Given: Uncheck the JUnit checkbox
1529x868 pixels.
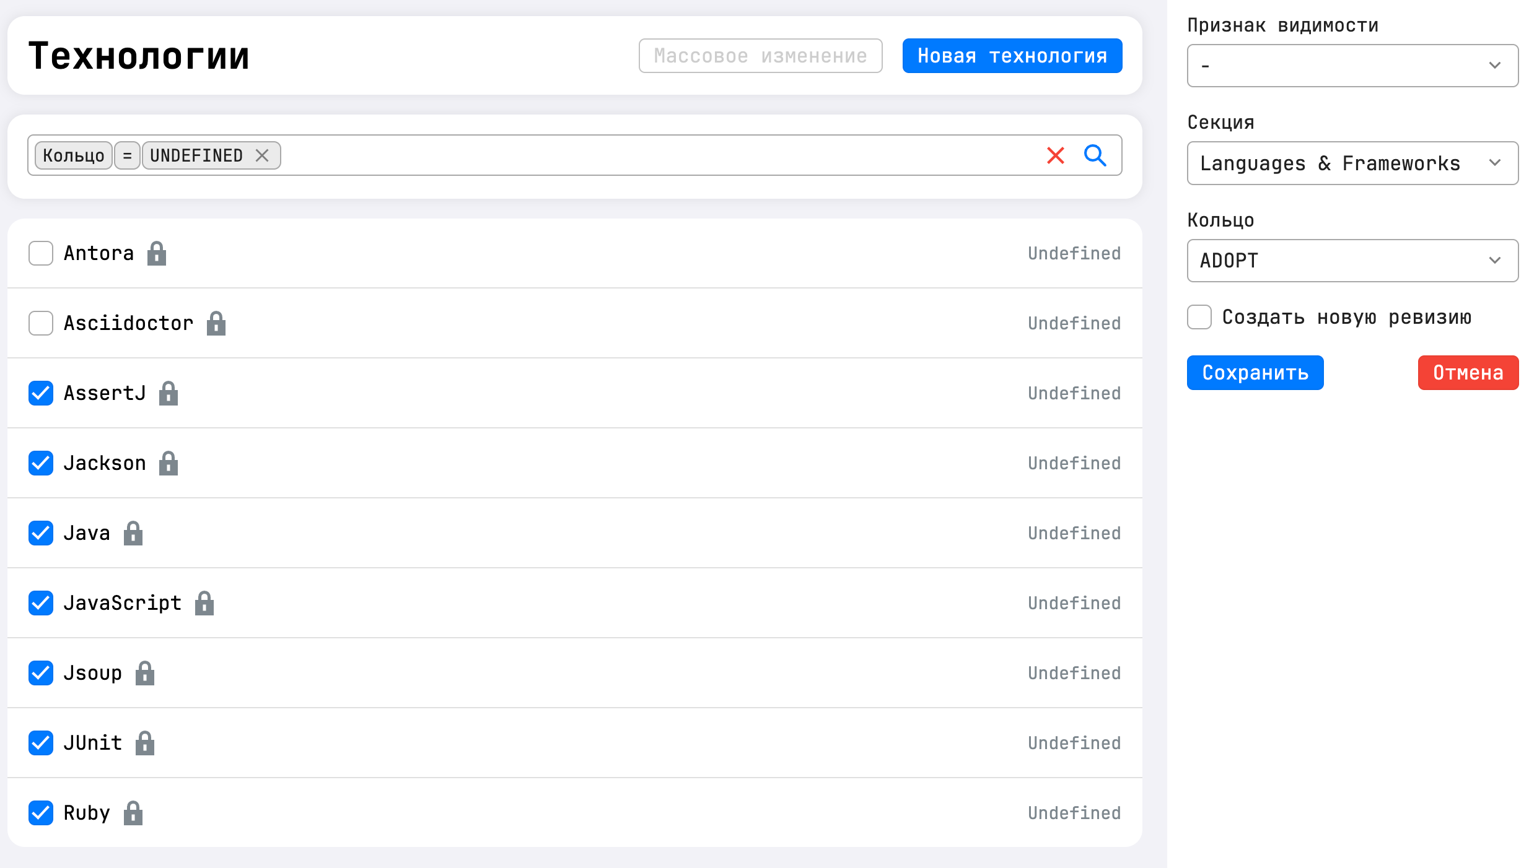Looking at the screenshot, I should pyautogui.click(x=41, y=743).
